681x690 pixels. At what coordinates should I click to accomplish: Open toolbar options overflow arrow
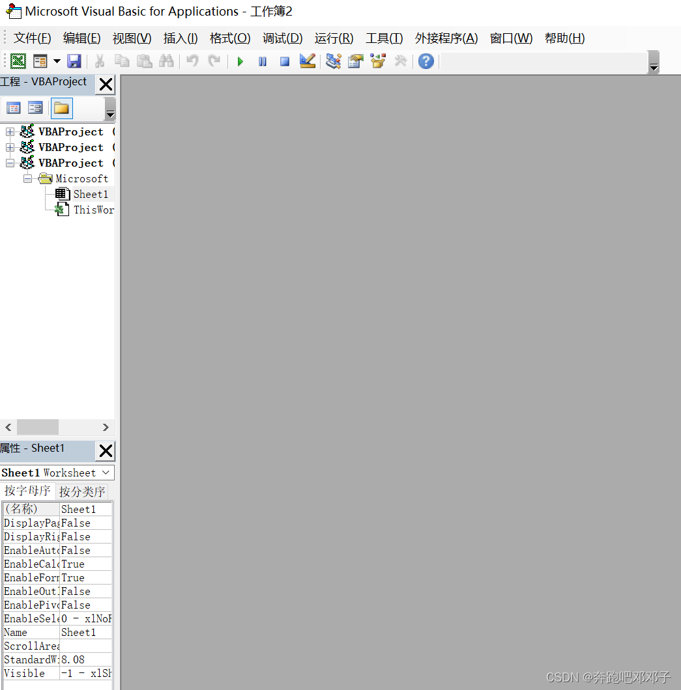click(654, 62)
